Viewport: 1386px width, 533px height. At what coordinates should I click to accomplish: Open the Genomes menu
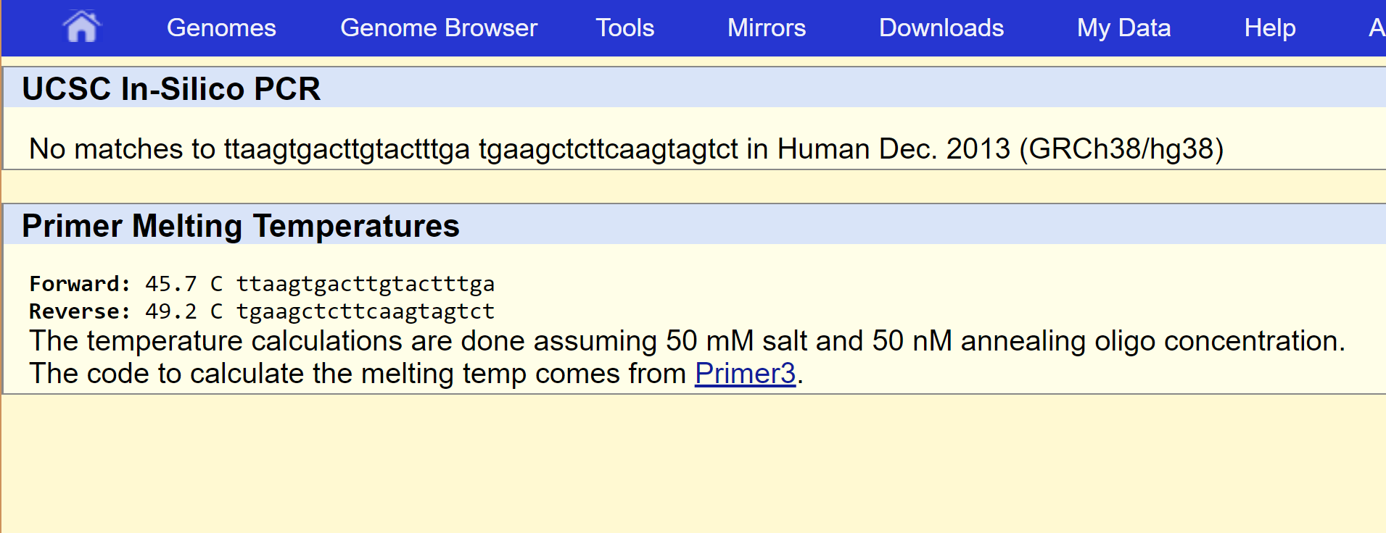coord(221,28)
